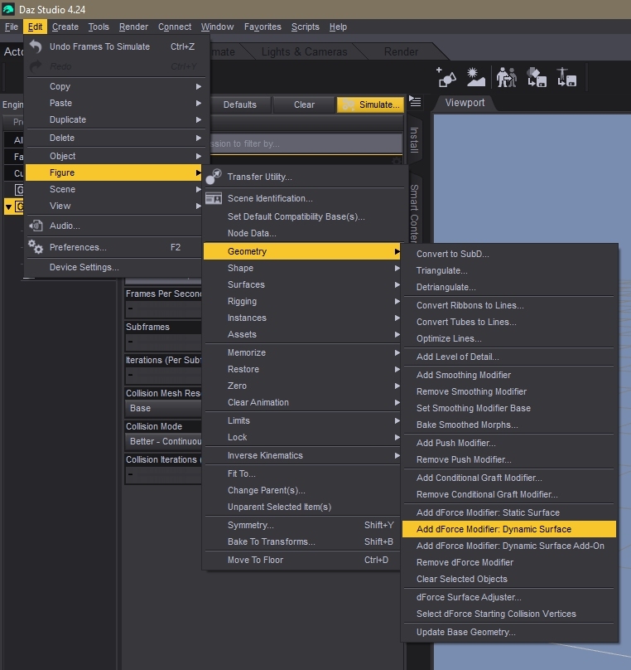Choose Update Base Geometry...

pyautogui.click(x=509, y=632)
